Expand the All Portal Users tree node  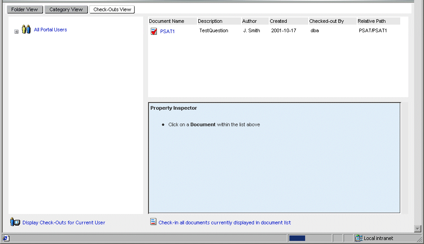pyautogui.click(x=17, y=32)
